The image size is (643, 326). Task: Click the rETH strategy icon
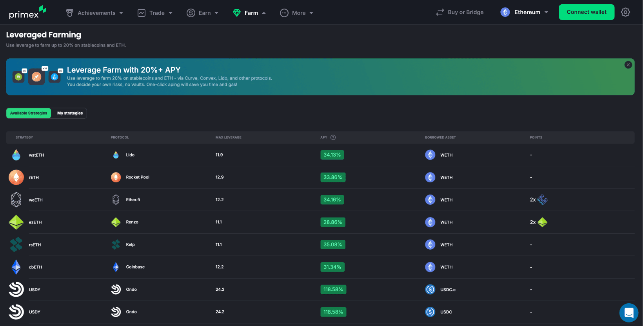coord(16,177)
